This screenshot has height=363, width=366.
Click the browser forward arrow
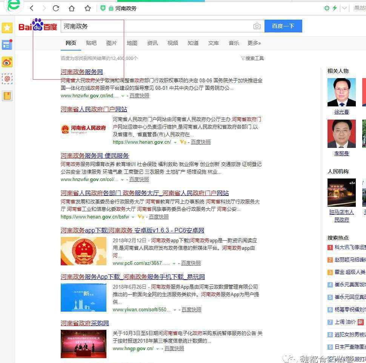(x=44, y=8)
